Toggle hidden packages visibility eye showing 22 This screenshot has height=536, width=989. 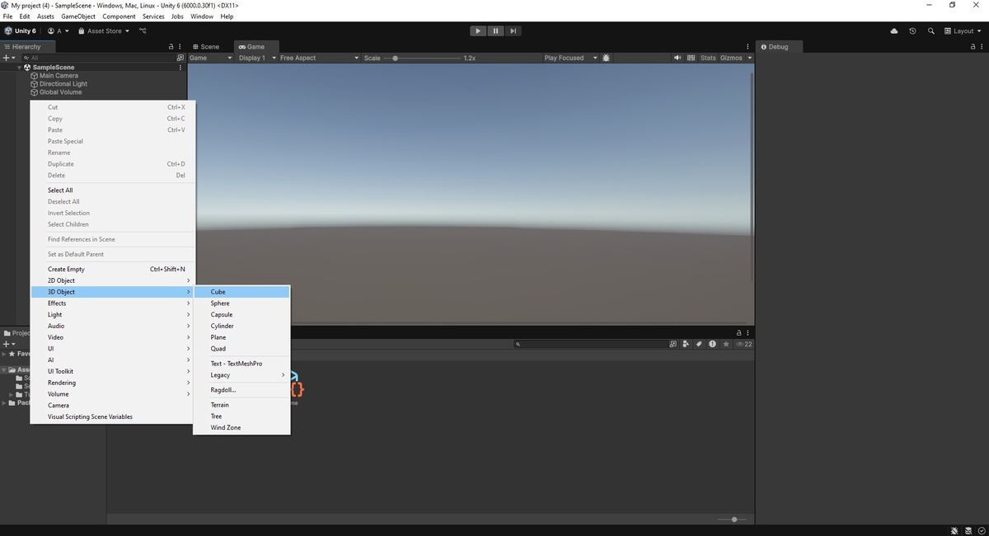[743, 344]
